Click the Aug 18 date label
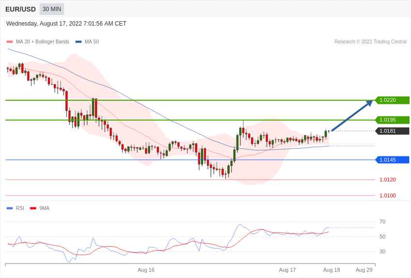This screenshot has height=278, width=411. coord(332,270)
